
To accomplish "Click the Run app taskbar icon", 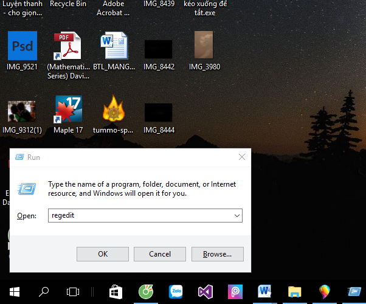I will [x=354, y=292].
